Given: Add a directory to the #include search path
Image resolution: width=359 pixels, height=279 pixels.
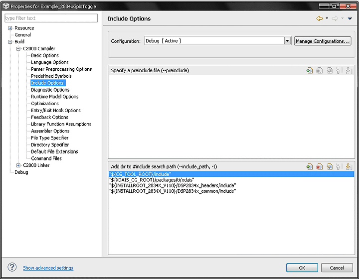Looking at the screenshot, I should point(310,166).
